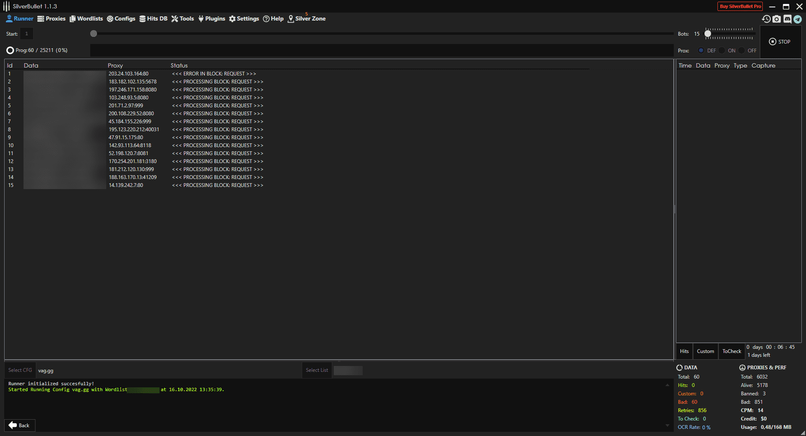The width and height of the screenshot is (806, 436).
Task: Click the progress circle icon beside Prog
Action: (10, 50)
